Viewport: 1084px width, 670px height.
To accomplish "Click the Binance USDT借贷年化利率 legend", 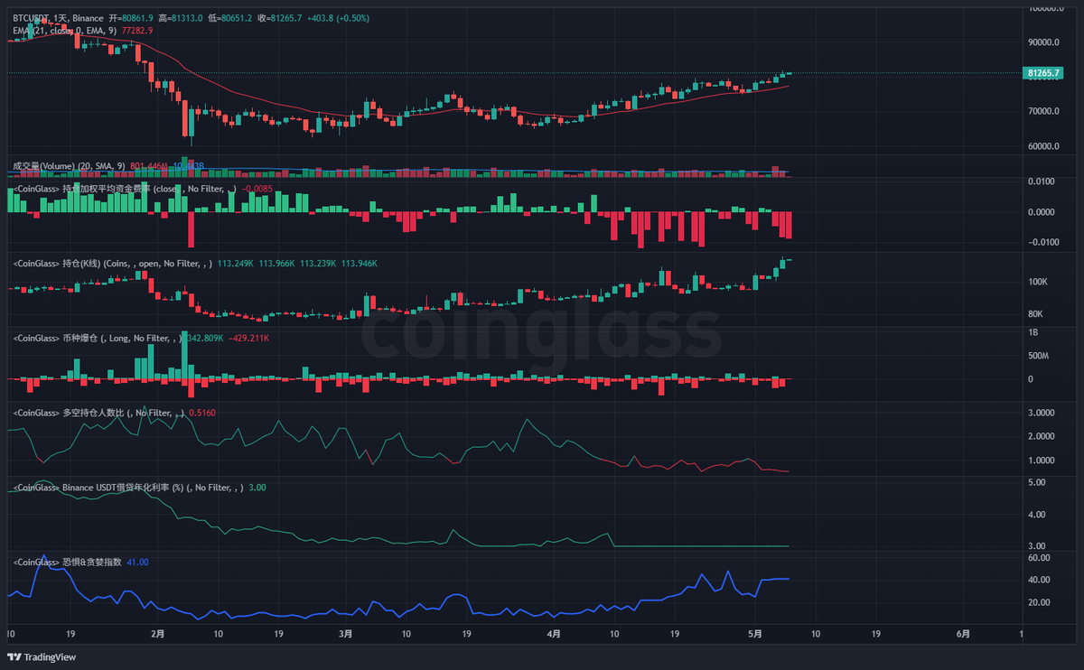I will [128, 488].
